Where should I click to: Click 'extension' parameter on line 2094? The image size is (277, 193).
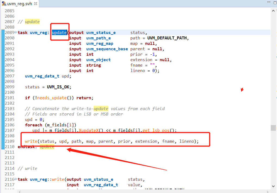tap(141, 60)
